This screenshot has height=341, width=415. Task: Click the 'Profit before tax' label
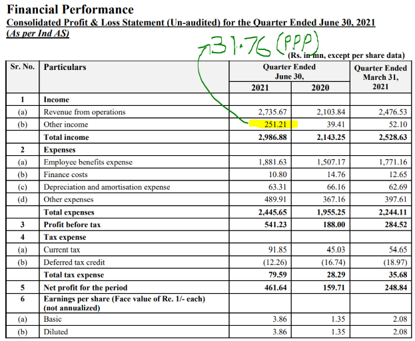pos(72,224)
